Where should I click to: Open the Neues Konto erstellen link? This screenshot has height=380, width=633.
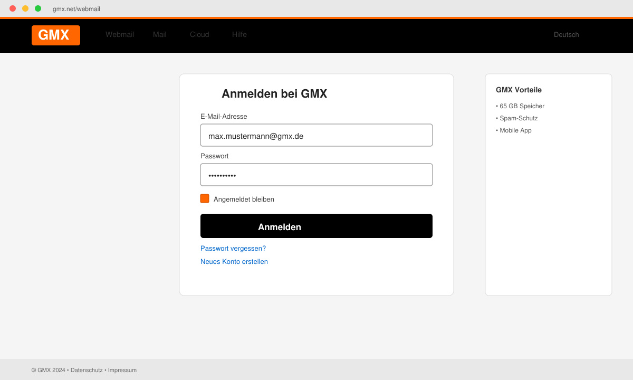234,262
